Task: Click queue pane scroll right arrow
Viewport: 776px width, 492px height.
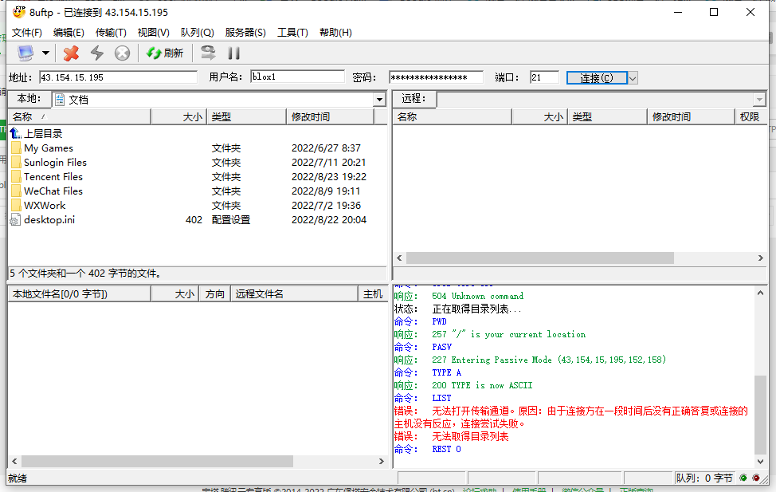Action: pyautogui.click(x=381, y=461)
